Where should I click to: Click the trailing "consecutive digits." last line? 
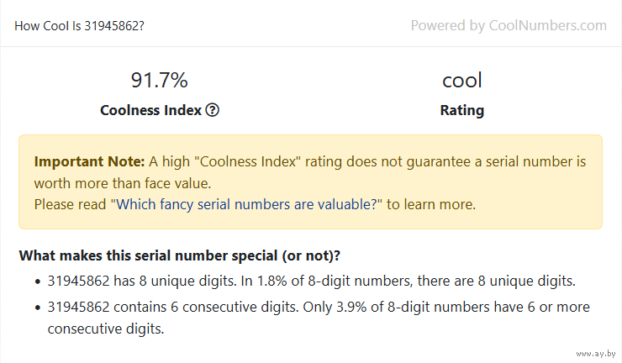pos(106,329)
